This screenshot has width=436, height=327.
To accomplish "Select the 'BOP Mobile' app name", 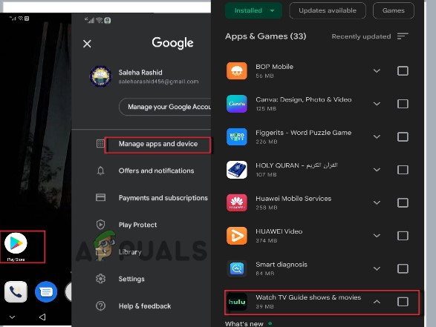I will (274, 67).
